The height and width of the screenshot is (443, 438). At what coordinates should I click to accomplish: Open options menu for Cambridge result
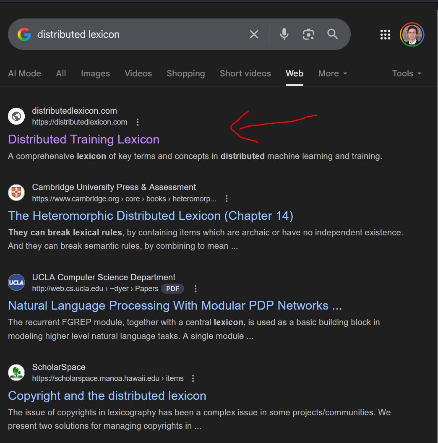(x=227, y=198)
